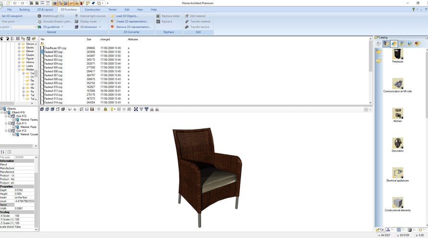The height and width of the screenshot is (238, 428).
Task: Open the Help ribbon tab
Action: click(x=154, y=10)
